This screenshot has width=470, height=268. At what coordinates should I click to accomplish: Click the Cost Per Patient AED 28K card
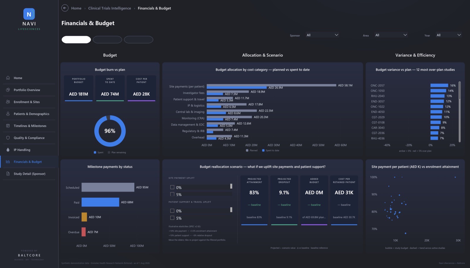click(141, 88)
